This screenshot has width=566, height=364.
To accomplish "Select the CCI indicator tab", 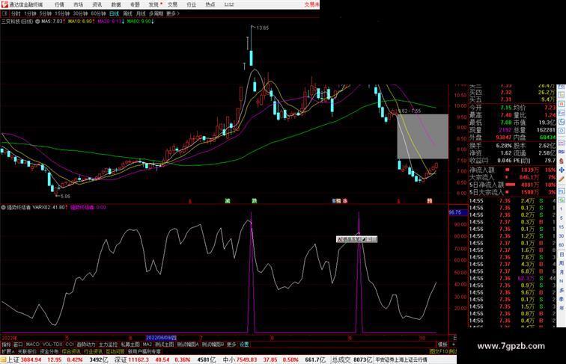I will [x=70, y=345].
